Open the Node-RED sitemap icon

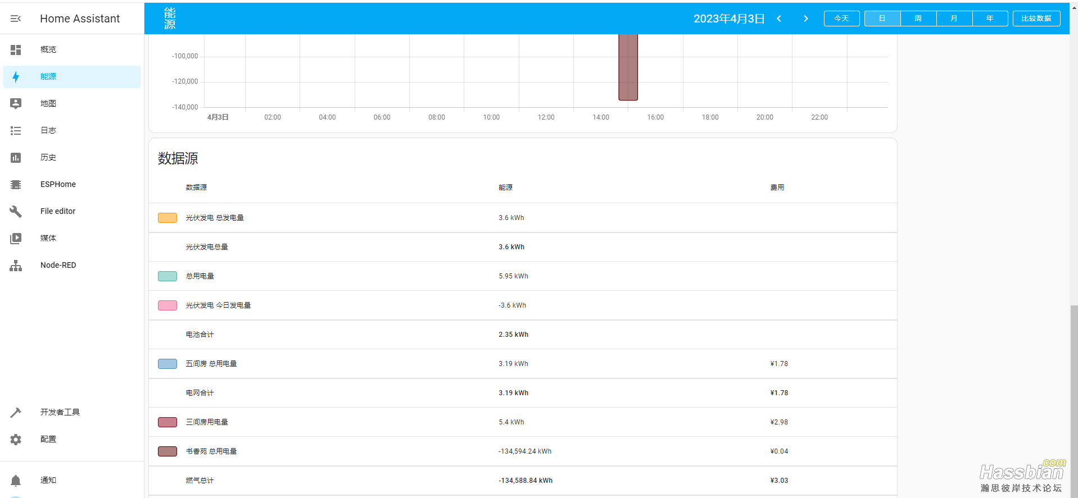[x=16, y=266]
